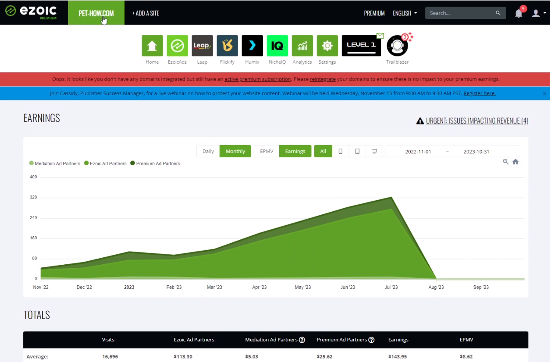
Task: Click the end date 2023-10-31 field
Action: coord(476,152)
